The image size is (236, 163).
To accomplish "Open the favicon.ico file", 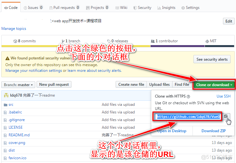I will point(17,158).
